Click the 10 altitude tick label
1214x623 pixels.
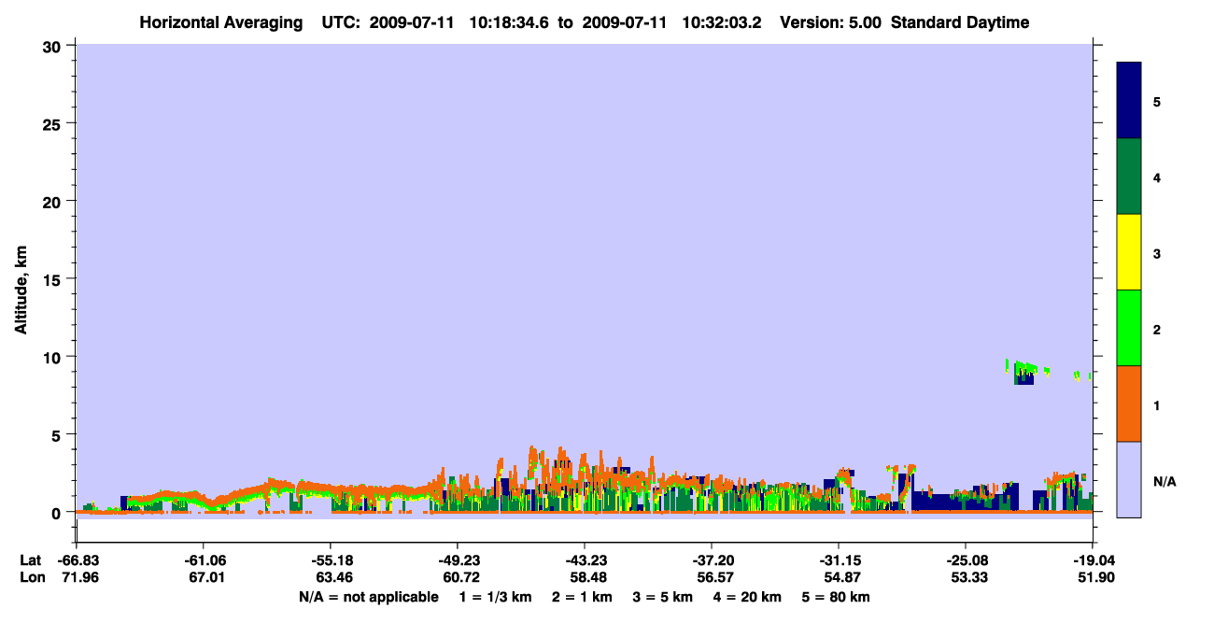coord(53,357)
